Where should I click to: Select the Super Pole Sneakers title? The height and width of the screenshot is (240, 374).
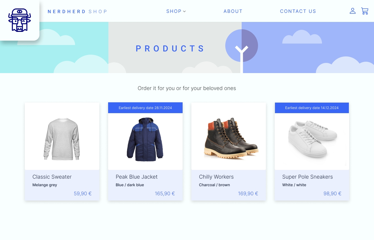(307, 177)
